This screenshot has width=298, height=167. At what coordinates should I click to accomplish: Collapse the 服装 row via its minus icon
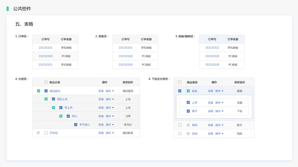[x=188, y=91]
